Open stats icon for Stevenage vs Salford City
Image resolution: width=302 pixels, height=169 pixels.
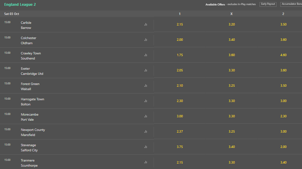pos(146,147)
